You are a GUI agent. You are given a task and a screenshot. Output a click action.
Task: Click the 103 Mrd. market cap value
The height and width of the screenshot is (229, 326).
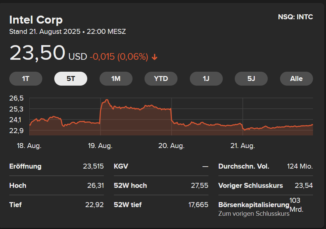(x=296, y=205)
